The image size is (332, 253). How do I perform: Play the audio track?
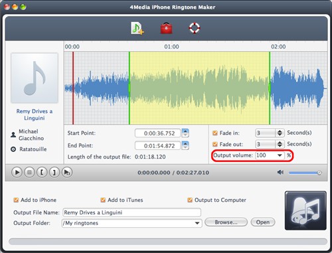[x=17, y=172]
